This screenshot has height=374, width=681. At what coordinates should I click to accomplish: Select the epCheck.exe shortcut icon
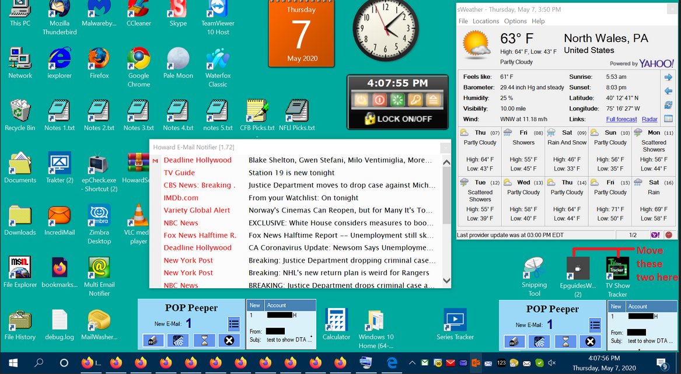(99, 163)
